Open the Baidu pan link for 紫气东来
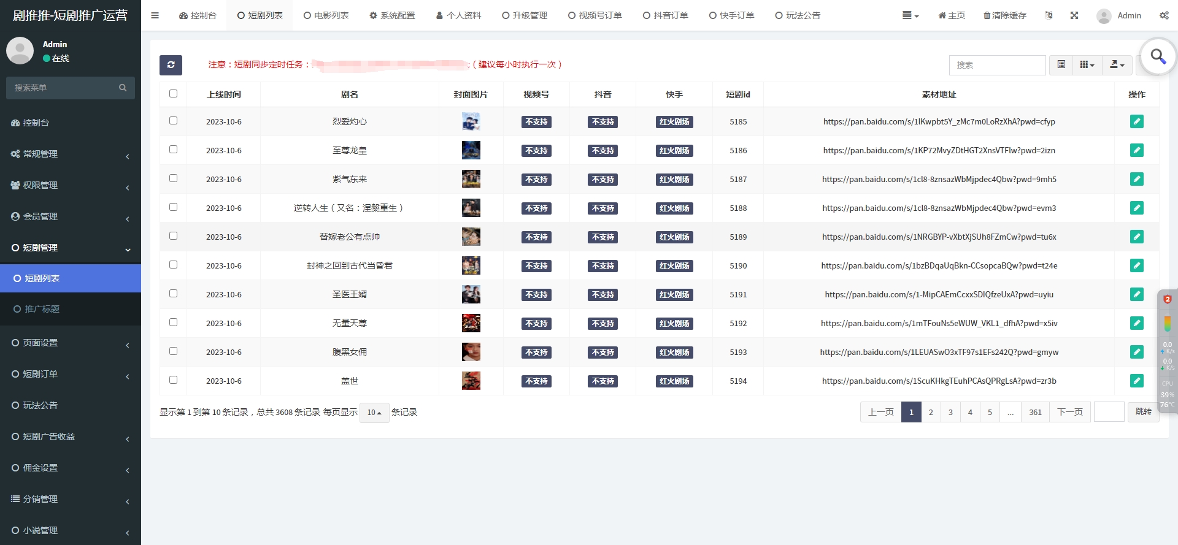 939,179
